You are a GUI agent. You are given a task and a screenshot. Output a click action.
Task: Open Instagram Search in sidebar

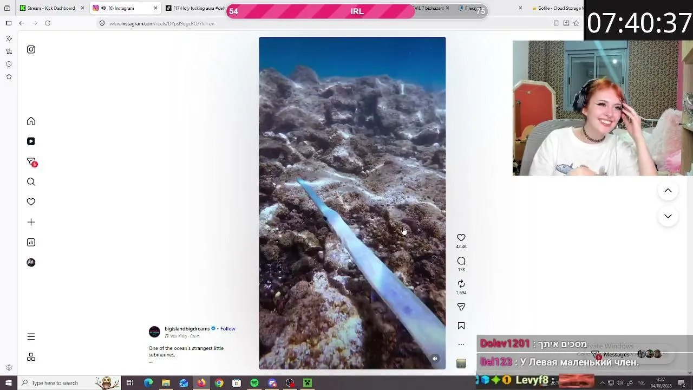point(31,182)
